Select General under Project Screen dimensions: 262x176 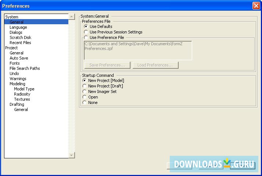tap(17, 53)
